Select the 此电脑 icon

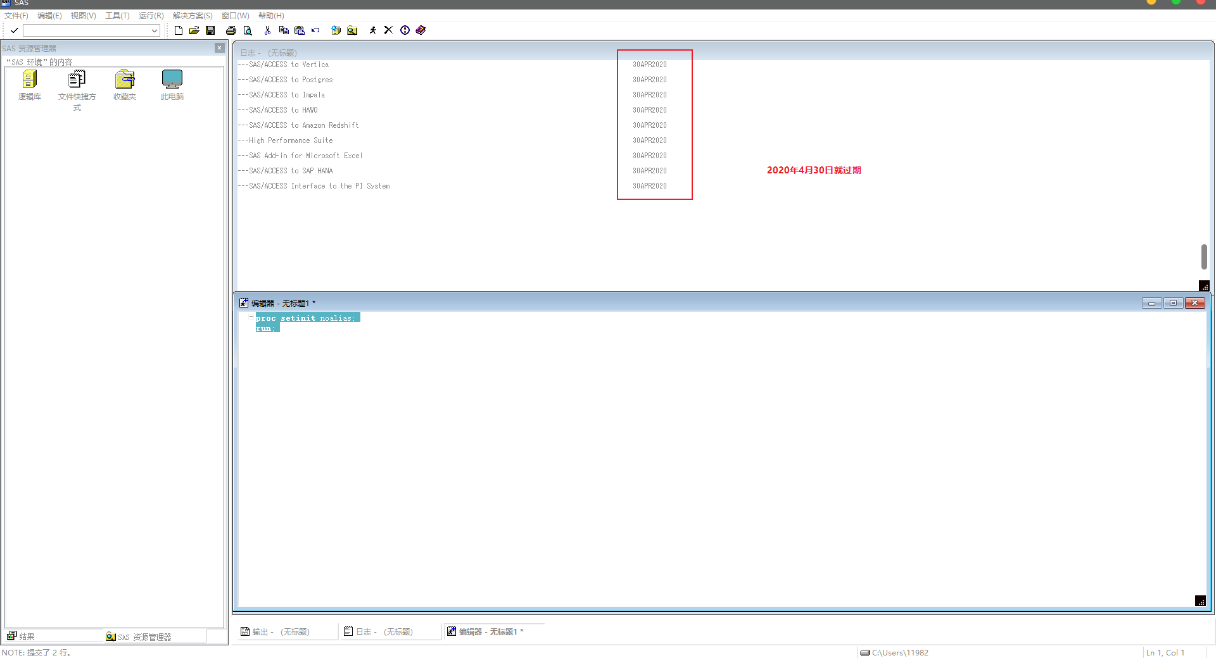[172, 85]
